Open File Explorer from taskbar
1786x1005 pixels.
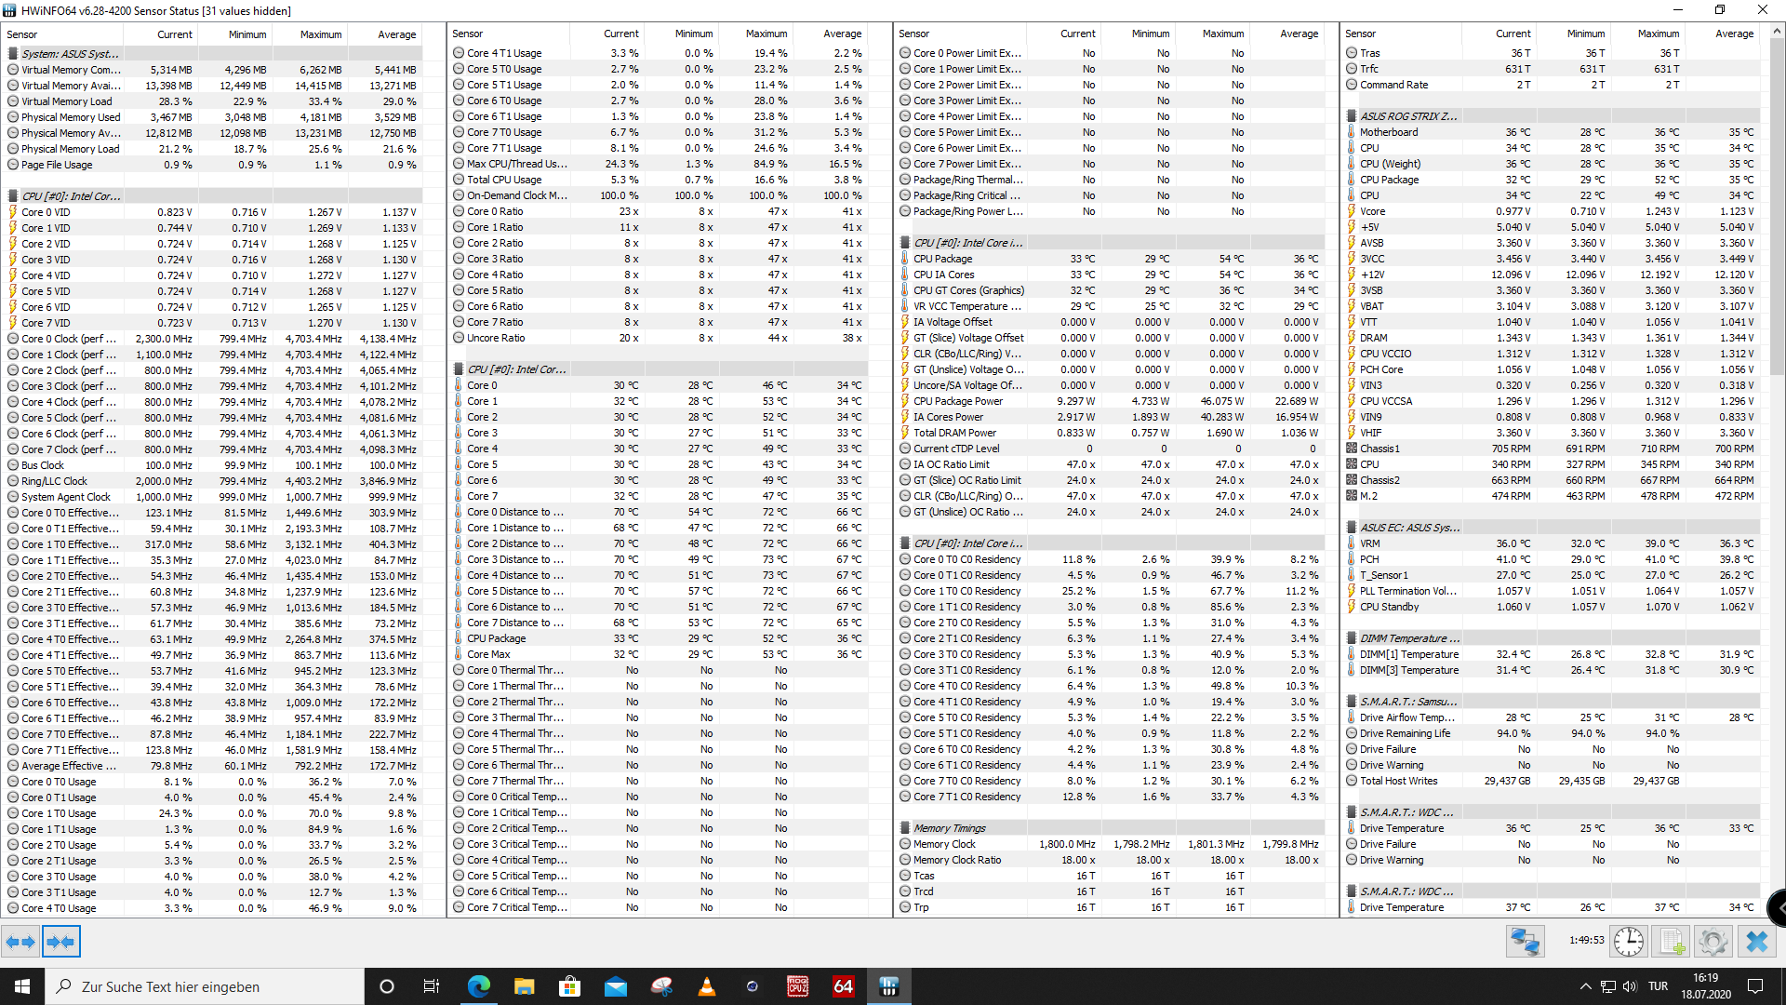click(x=525, y=986)
